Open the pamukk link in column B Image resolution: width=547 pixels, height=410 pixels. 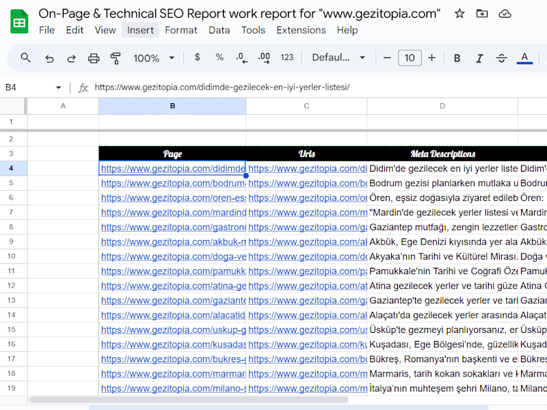(173, 271)
